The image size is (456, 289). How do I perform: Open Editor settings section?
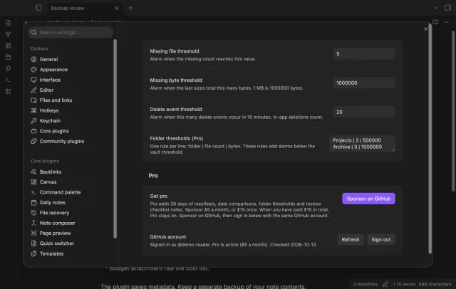click(x=42, y=90)
